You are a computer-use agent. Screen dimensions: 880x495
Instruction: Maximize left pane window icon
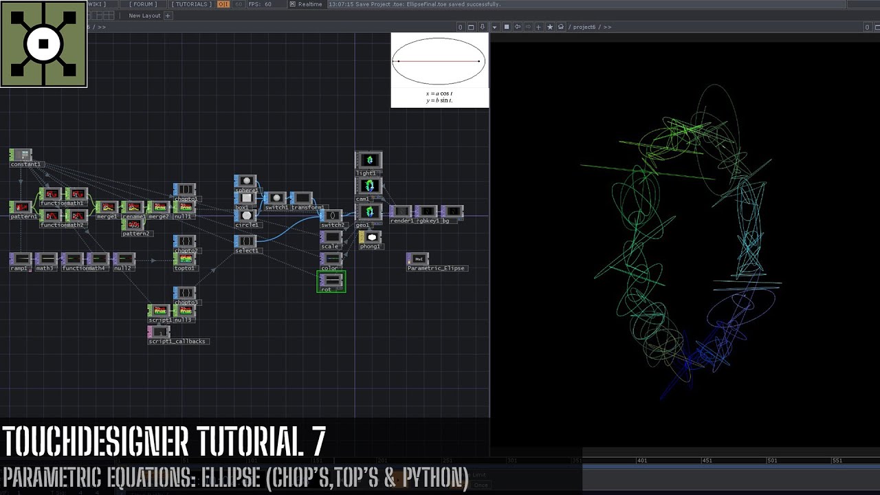[471, 27]
